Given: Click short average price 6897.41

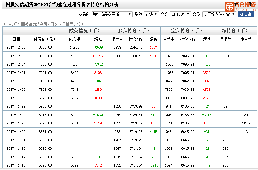Looking at the screenshot, I should pos(188,98).
